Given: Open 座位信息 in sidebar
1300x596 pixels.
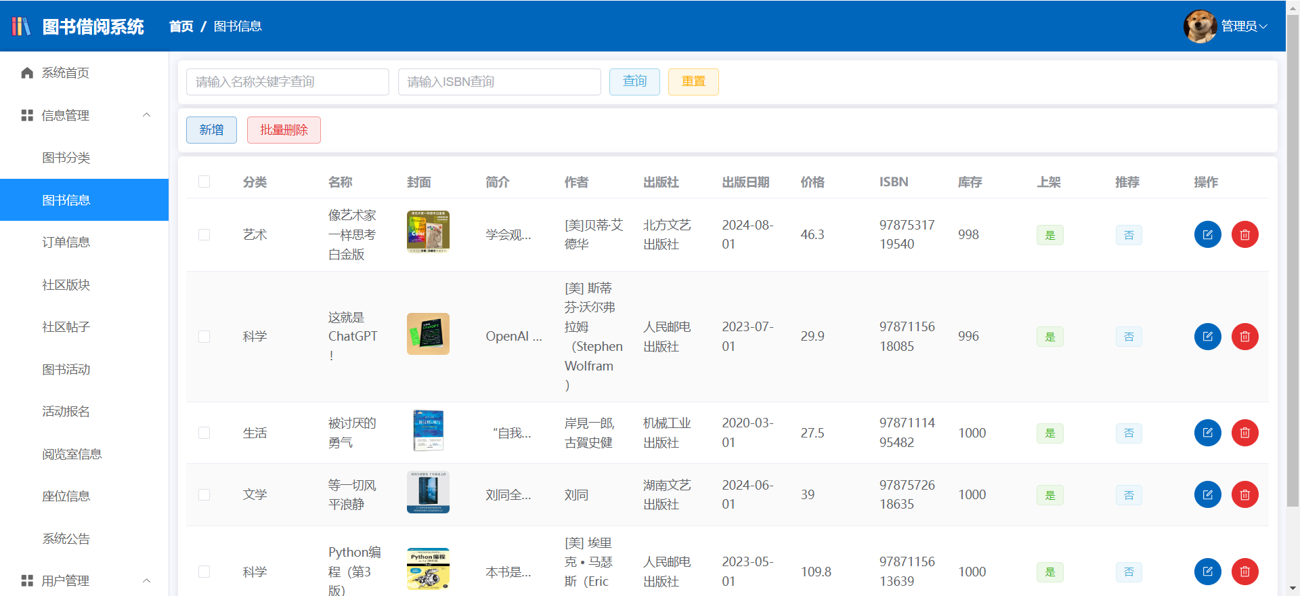Looking at the screenshot, I should click(x=84, y=496).
